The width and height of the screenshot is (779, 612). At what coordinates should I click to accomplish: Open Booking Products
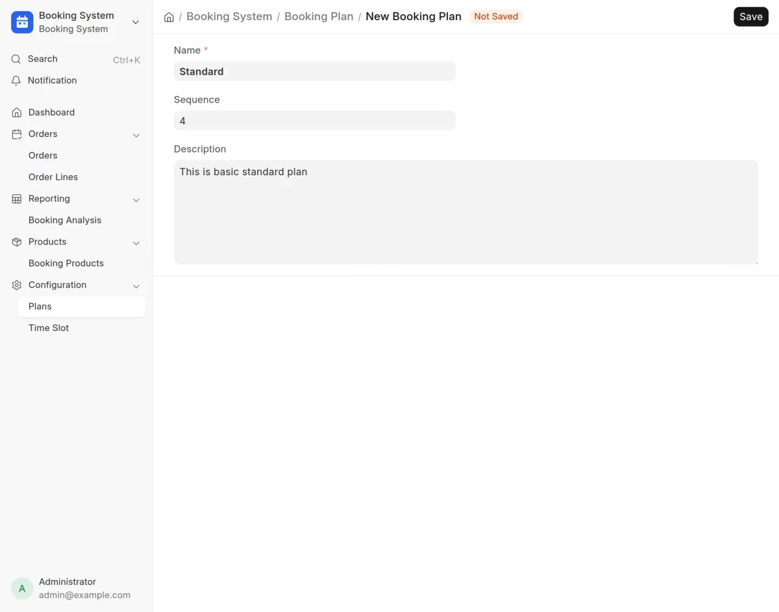(66, 263)
